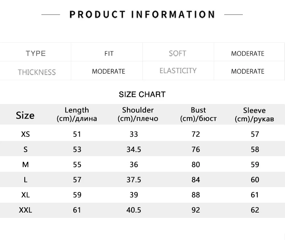The width and height of the screenshot is (285, 240).
Task: Click the Size column header
Action: coord(25,115)
